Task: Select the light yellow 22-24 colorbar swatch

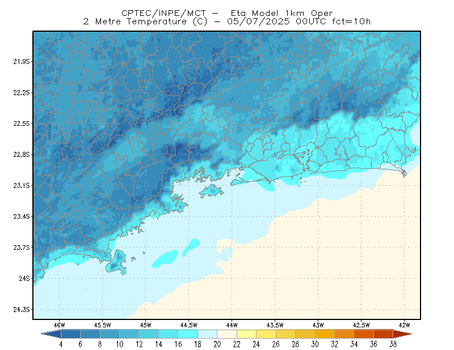Action: [x=246, y=334]
